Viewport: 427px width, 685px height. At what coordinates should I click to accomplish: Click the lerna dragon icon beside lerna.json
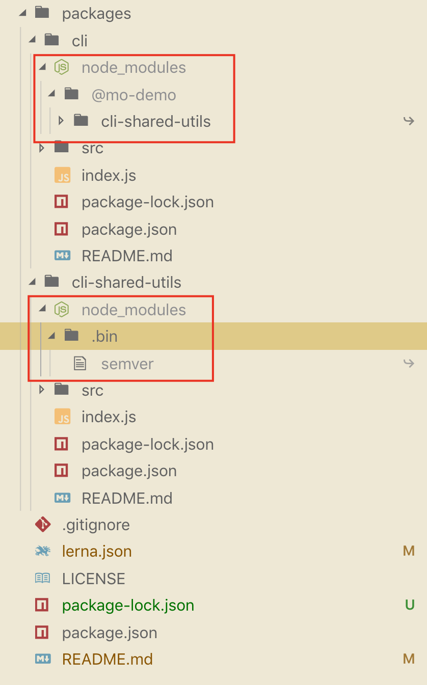pos(42,552)
